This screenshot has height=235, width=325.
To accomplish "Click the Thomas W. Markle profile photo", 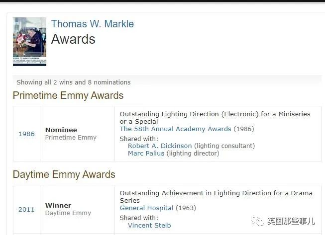I will [x=30, y=42].
